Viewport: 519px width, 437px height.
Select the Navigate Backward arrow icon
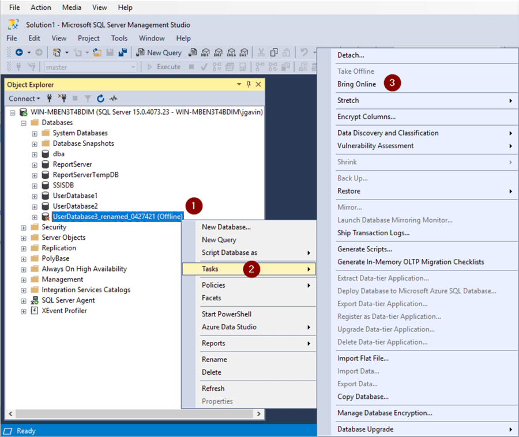pyautogui.click(x=18, y=52)
